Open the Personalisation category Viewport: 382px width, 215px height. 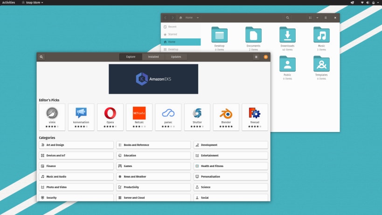click(x=231, y=177)
